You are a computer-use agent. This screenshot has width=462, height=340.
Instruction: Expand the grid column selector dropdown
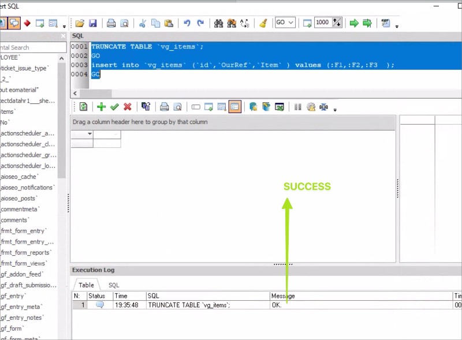[x=90, y=134]
